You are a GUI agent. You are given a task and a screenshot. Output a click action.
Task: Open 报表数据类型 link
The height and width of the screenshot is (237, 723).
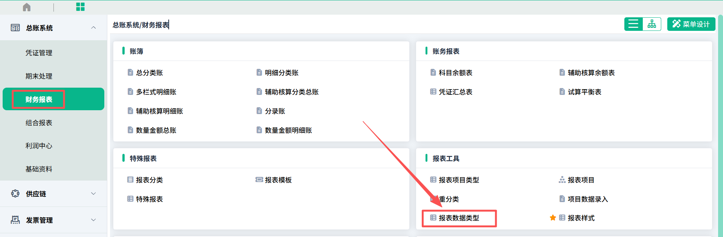tap(459, 218)
